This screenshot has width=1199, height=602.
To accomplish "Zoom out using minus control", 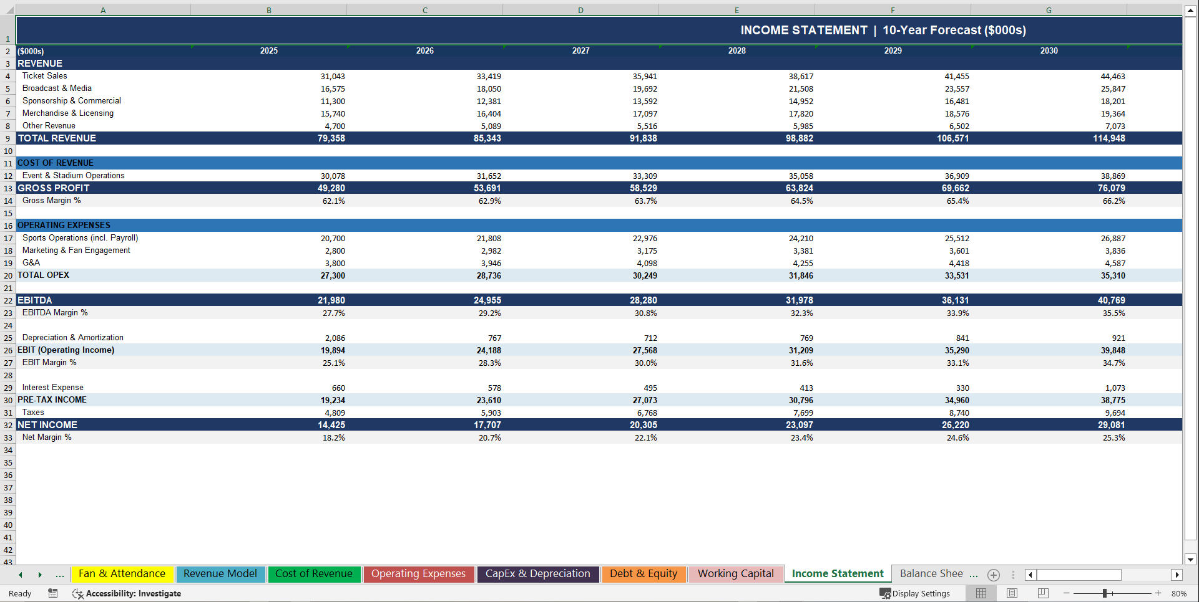I will [1066, 593].
